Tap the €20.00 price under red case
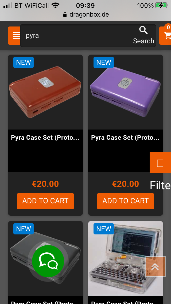Image resolution: width=171 pixels, height=304 pixels. click(45, 184)
